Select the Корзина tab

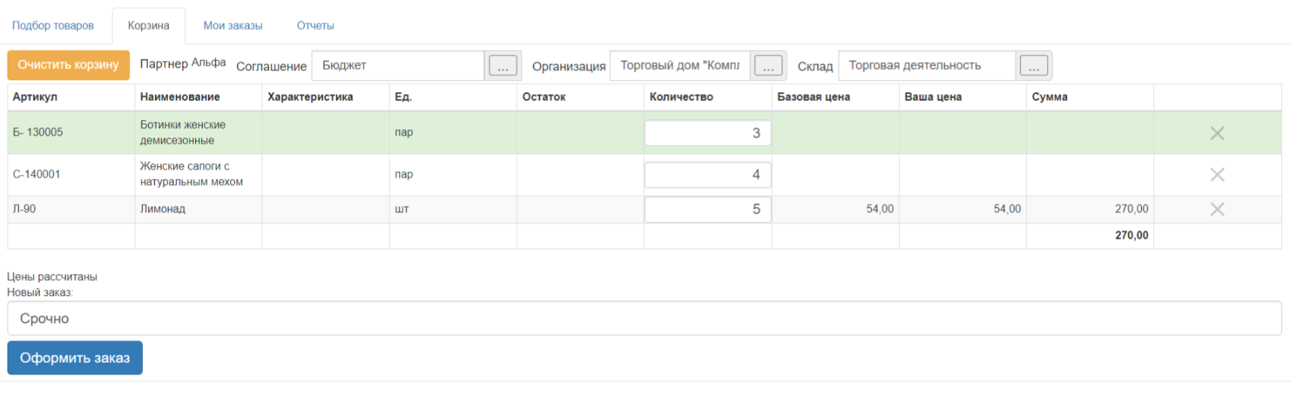(148, 26)
